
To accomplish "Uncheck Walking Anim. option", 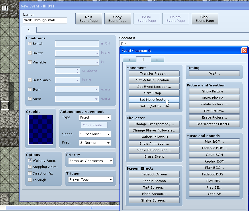I will coord(30,160).
